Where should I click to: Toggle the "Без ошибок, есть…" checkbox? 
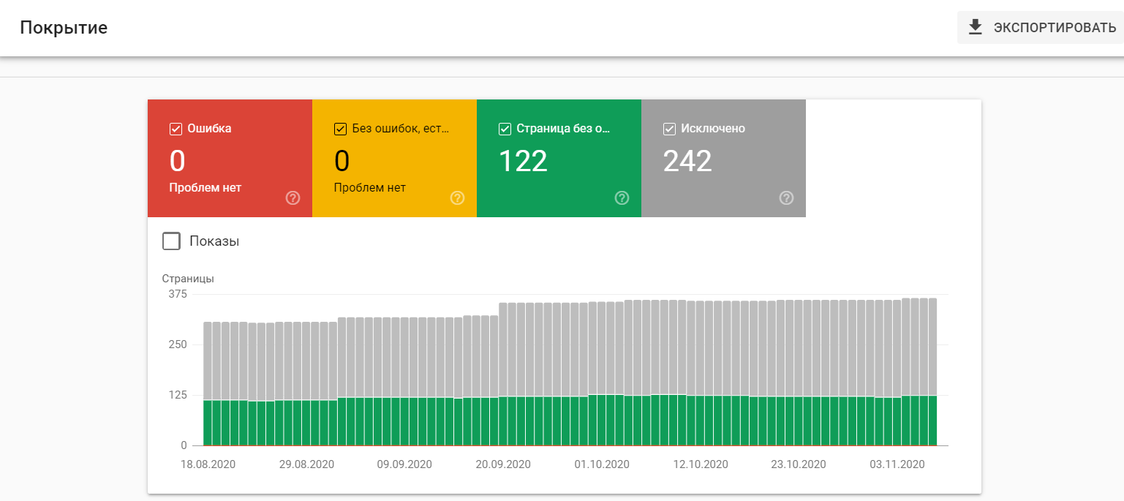(x=340, y=129)
